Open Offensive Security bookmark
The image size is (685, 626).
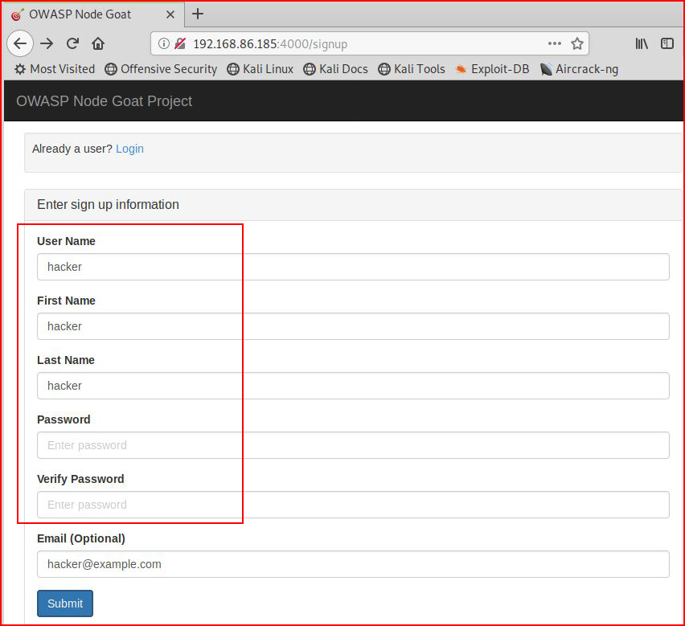(161, 69)
